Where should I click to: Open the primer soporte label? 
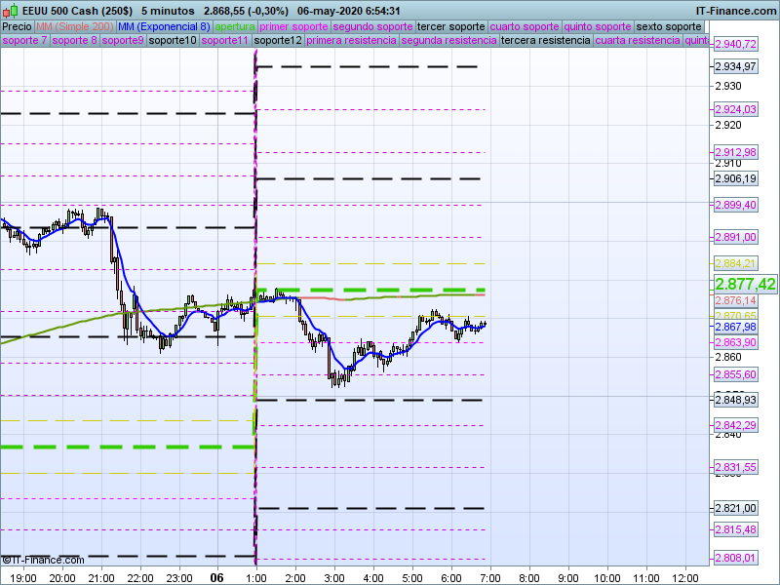click(293, 26)
